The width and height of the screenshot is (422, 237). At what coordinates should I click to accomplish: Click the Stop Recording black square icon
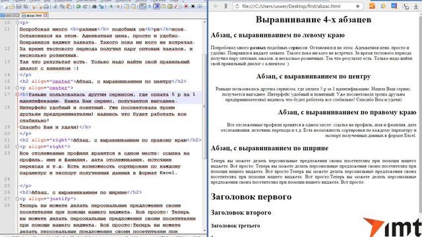click(x=193, y=6)
